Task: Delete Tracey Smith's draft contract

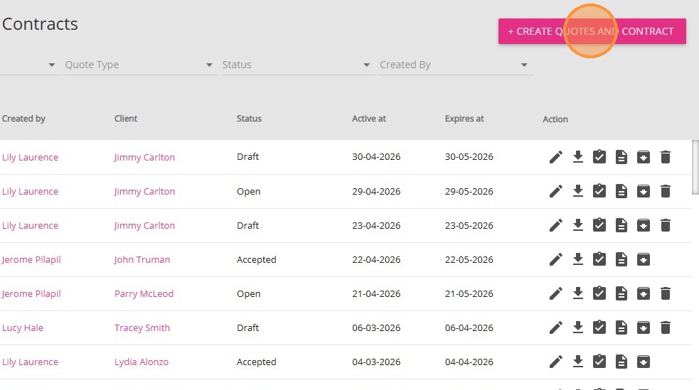Action: tap(666, 327)
